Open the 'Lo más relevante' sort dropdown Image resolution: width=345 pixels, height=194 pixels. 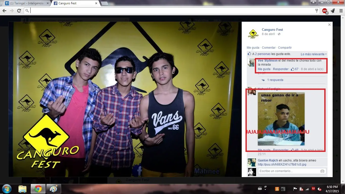314,54
